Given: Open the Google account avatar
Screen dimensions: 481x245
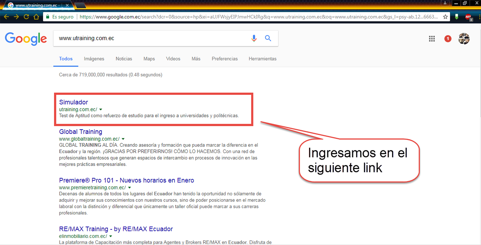Looking at the screenshot, I should [464, 38].
